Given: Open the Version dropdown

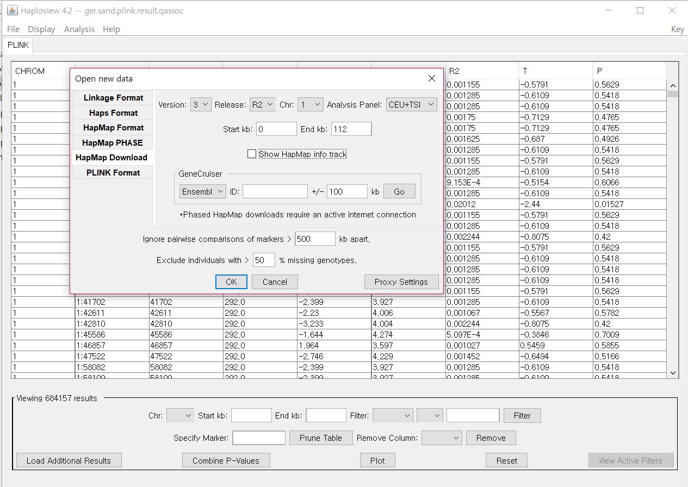Looking at the screenshot, I should click(x=201, y=105).
